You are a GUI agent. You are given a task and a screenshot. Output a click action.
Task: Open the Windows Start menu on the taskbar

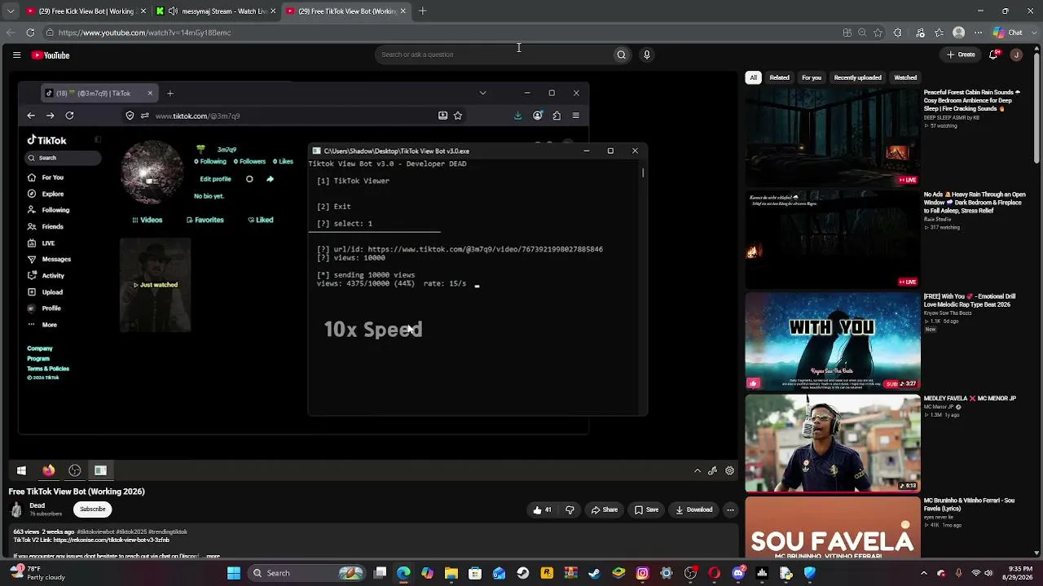234,573
